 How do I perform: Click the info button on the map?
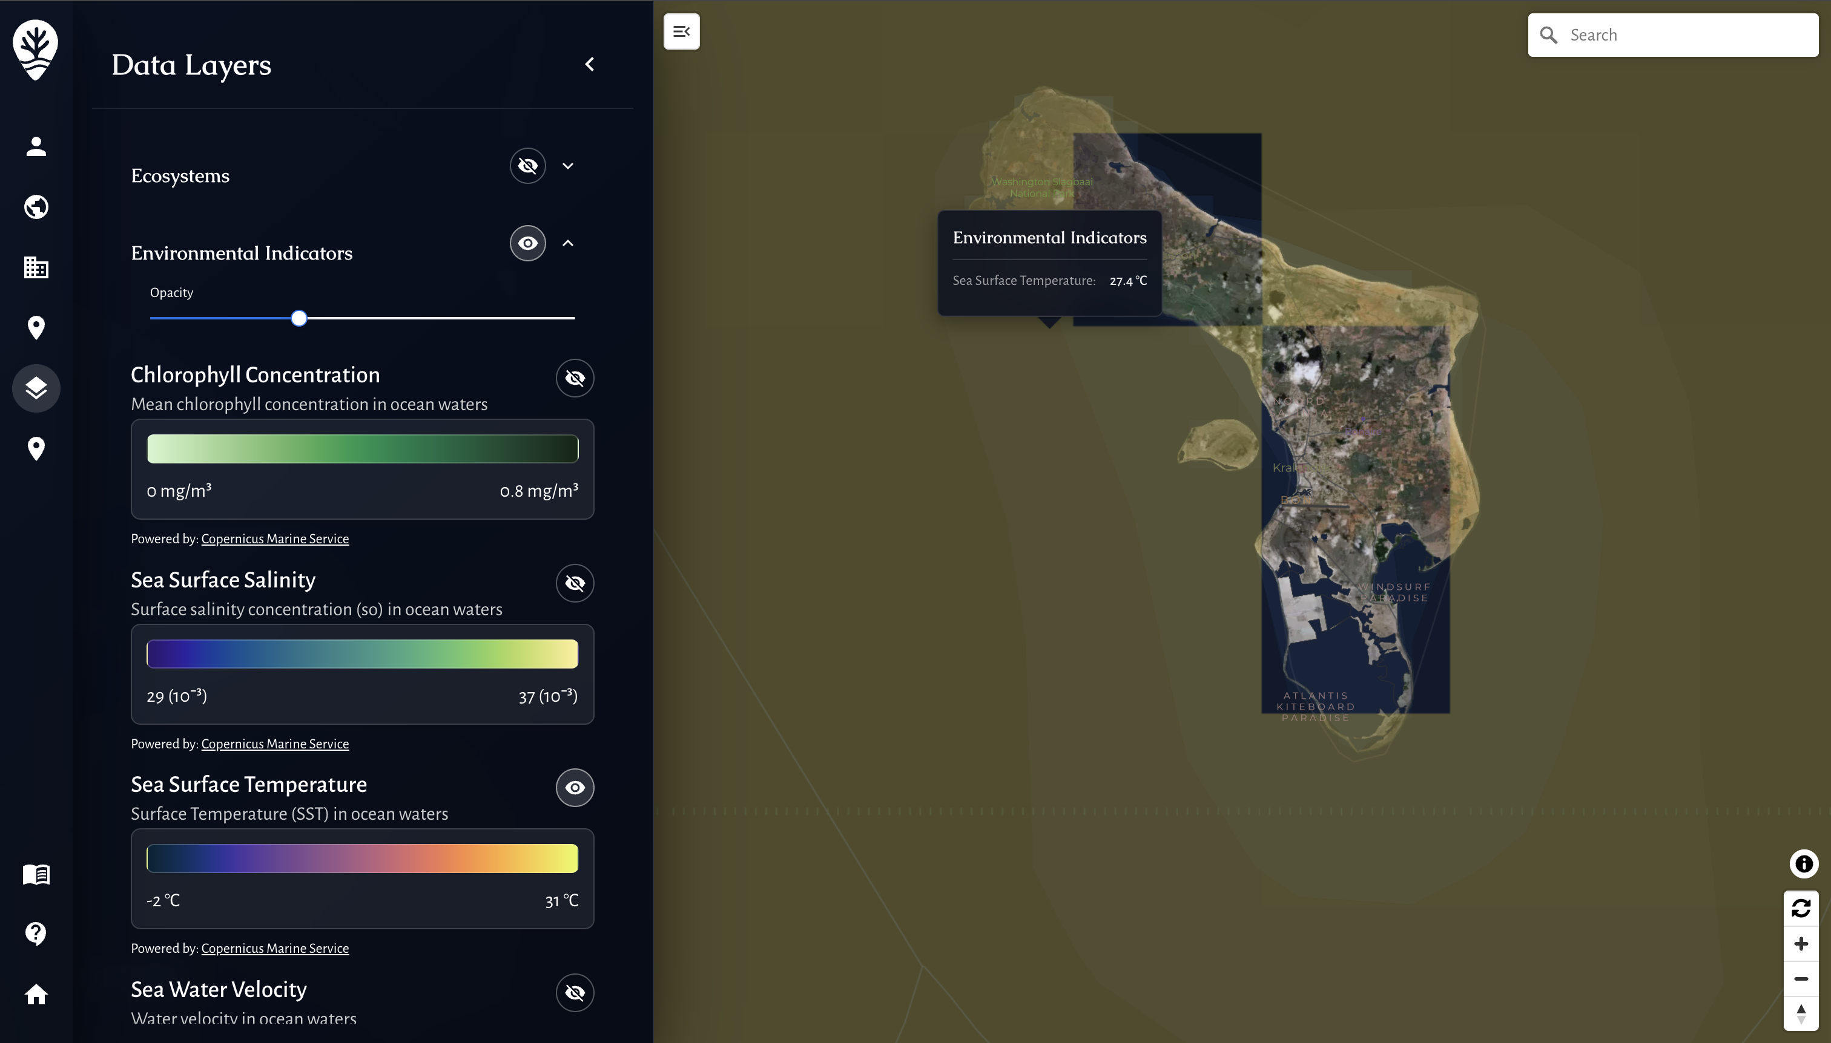point(1804,863)
